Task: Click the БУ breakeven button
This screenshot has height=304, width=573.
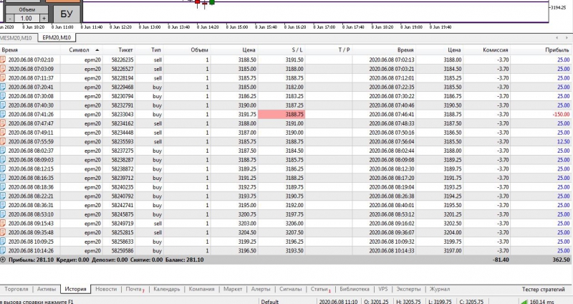Action: (67, 14)
